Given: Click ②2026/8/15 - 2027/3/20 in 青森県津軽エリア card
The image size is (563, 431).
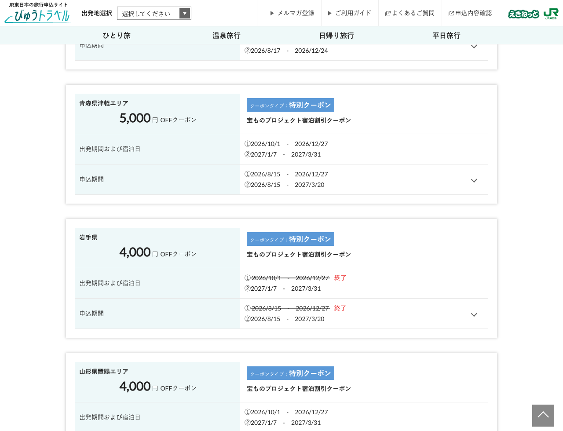Looking at the screenshot, I should coord(285,185).
